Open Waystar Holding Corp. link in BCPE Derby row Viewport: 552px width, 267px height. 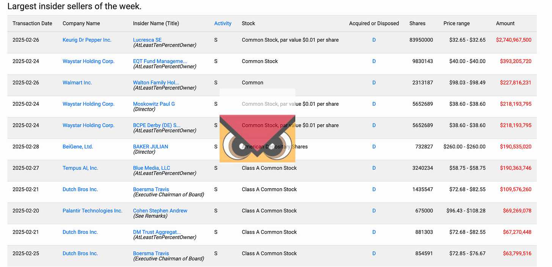tap(88, 125)
